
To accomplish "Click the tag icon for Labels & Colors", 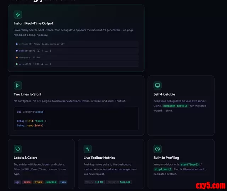I will click(x=18, y=149).
